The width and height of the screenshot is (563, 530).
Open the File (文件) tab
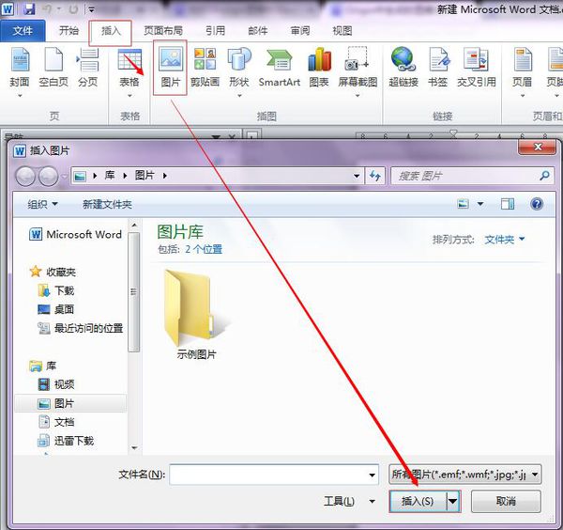tap(23, 31)
